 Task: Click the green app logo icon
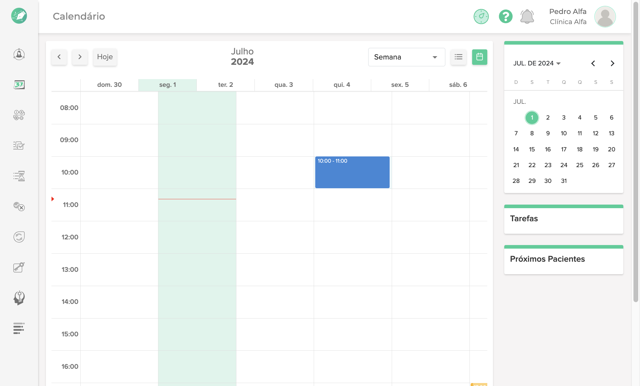coord(19,16)
